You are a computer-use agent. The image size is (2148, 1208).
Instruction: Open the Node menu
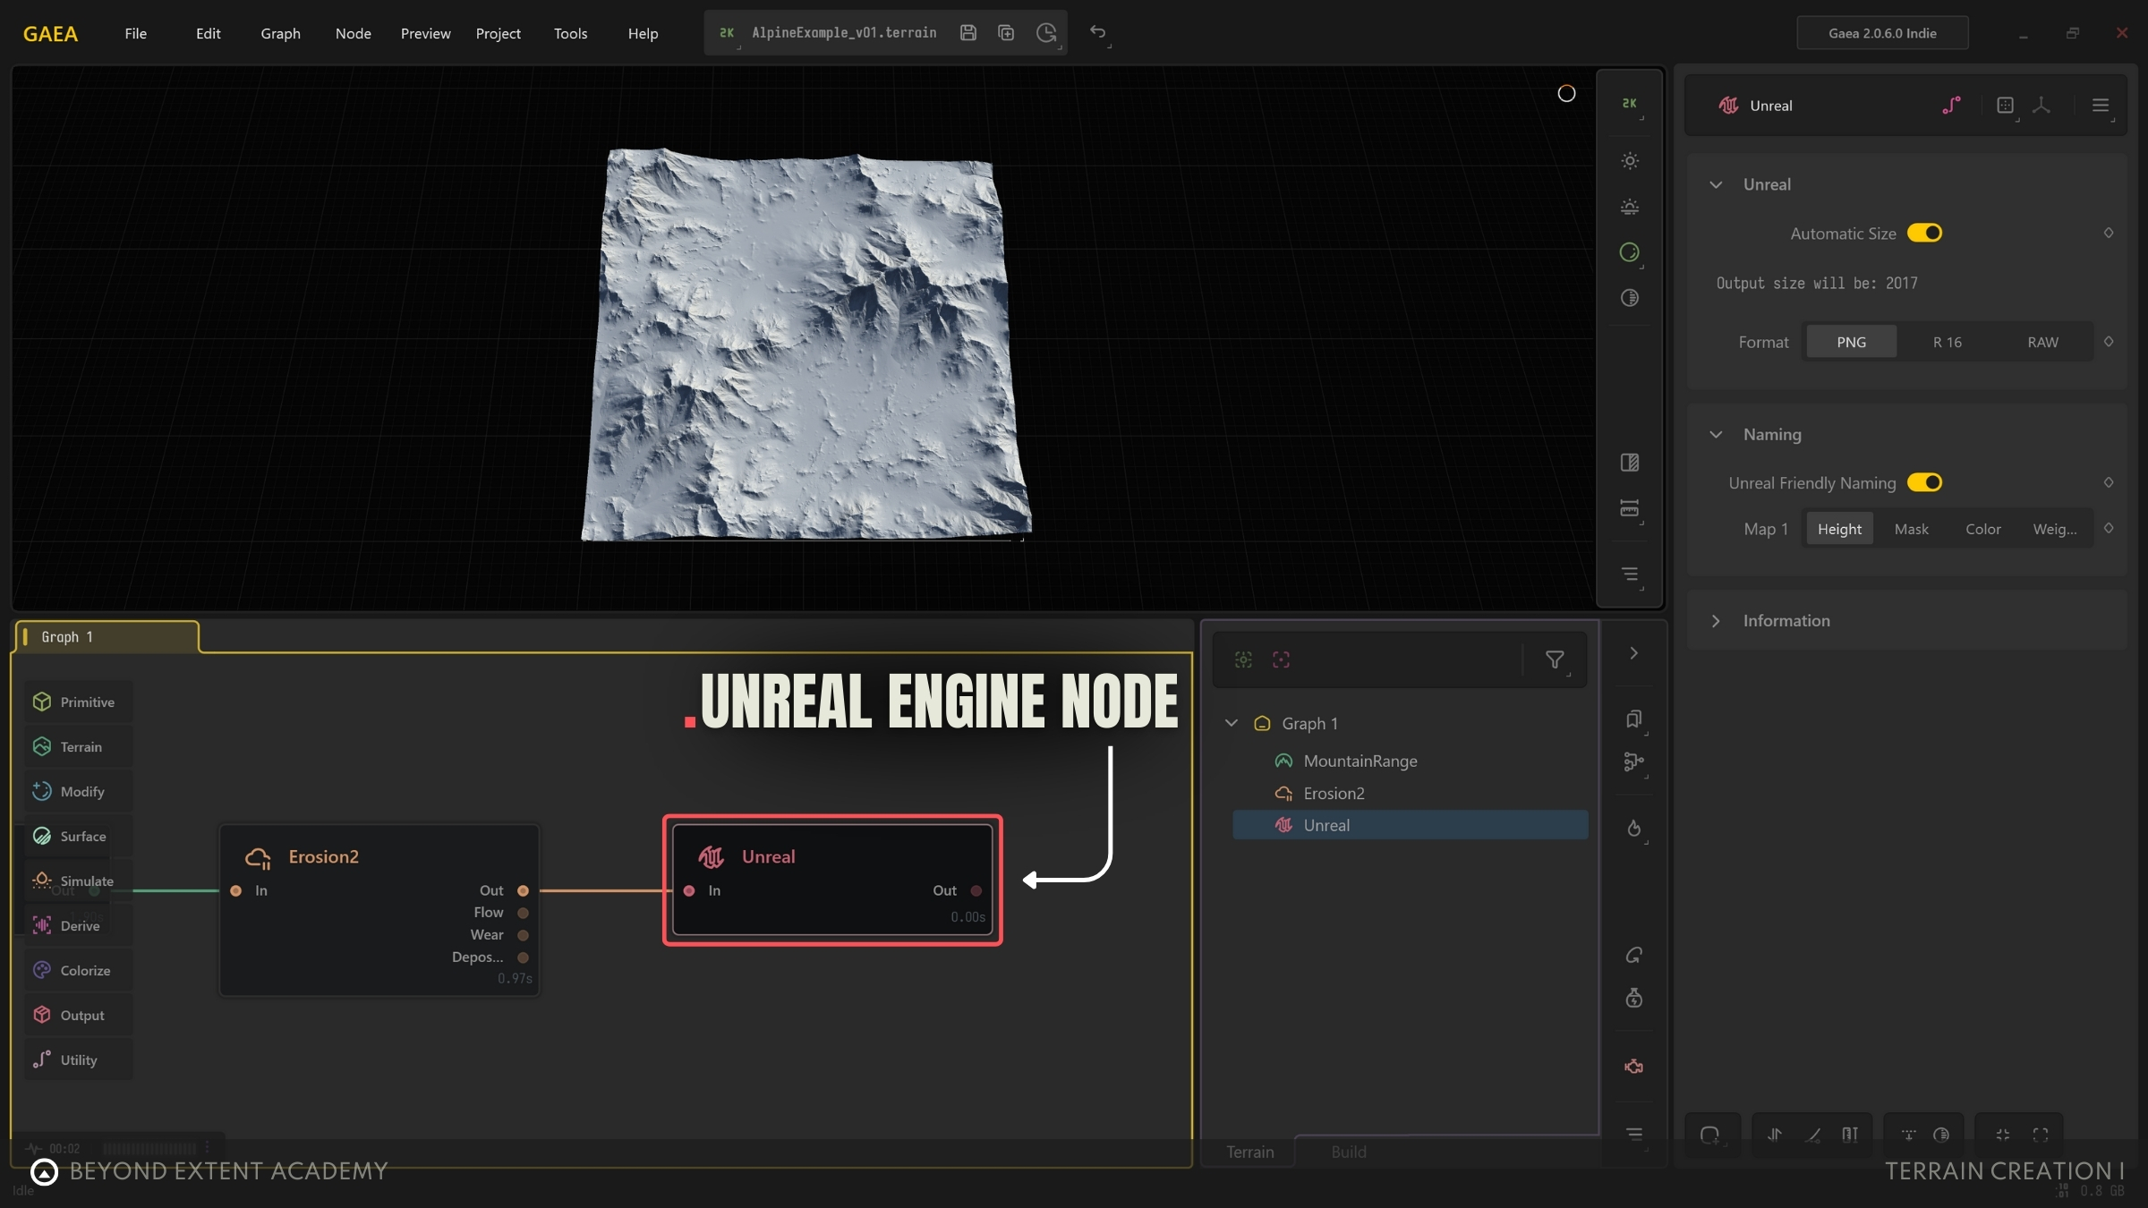pos(354,33)
